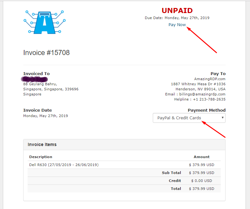Click the redacted customer name
The image size is (250, 209).
pos(35,79)
